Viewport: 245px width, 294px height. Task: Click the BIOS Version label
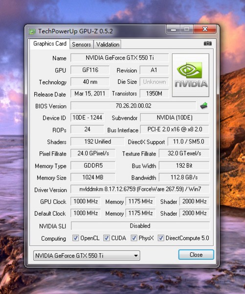(51, 106)
